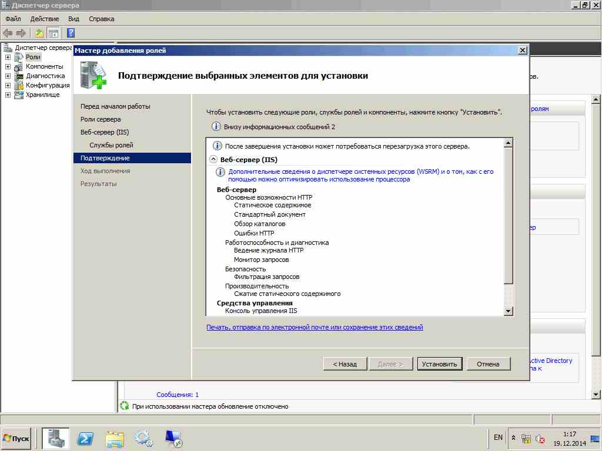Go to 'Роли сервера' wizard step
This screenshot has width=602, height=451.
101,119
